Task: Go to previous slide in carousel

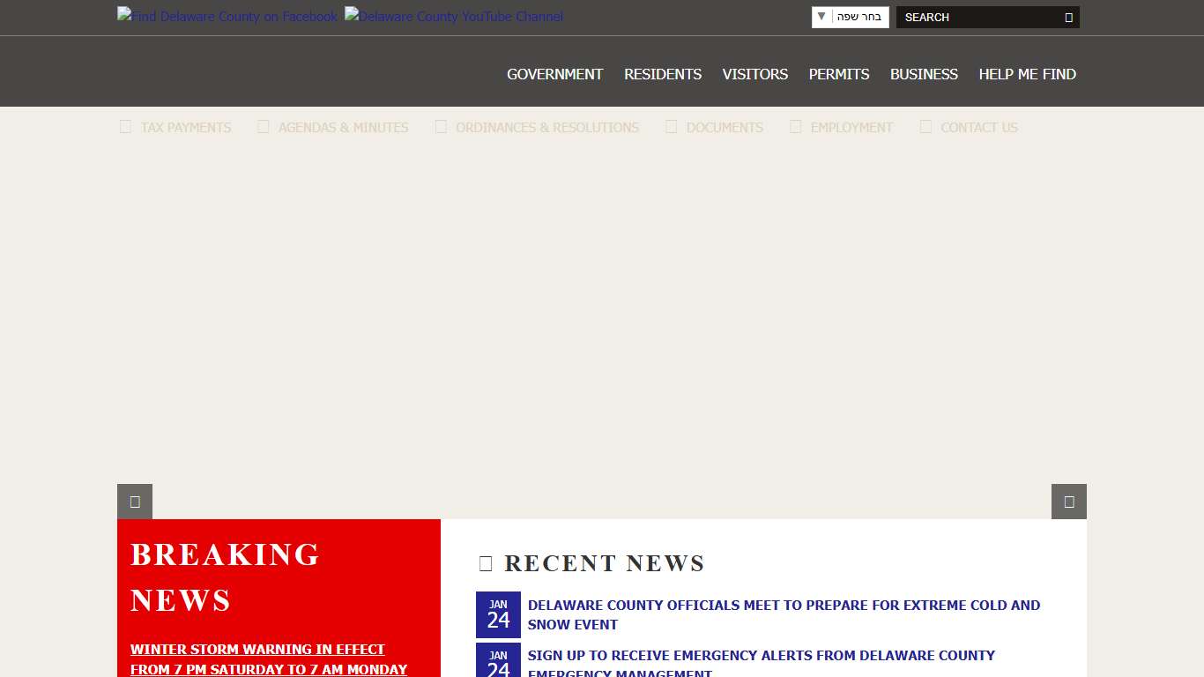Action: click(135, 502)
